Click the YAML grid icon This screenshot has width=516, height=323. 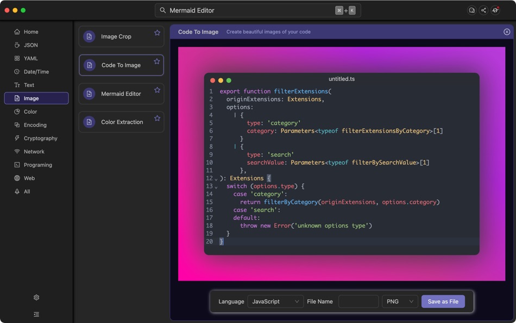[17, 58]
